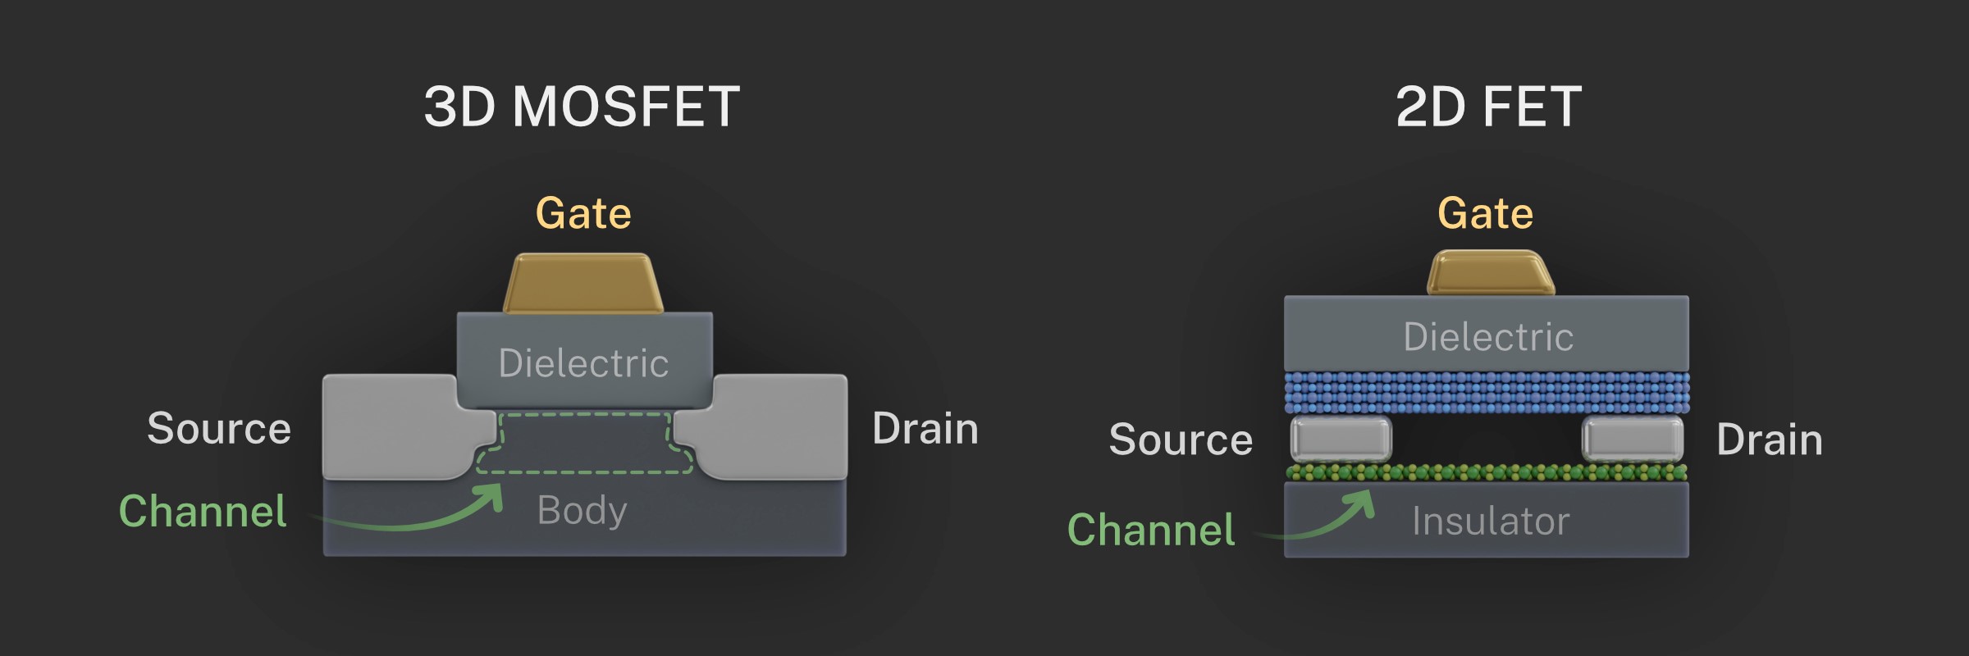This screenshot has height=656, width=1969.
Task: Click the 2D FET source contact
Action: click(1341, 439)
